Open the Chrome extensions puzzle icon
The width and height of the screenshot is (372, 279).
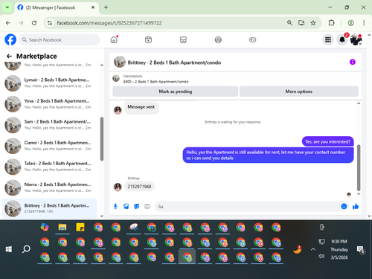[x=331, y=23]
